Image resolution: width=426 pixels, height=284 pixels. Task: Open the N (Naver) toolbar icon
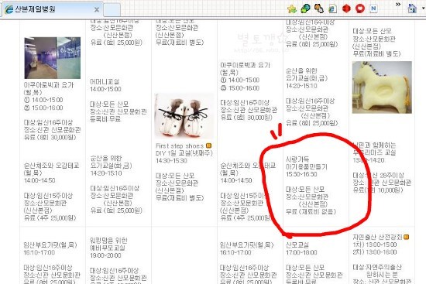tap(373, 9)
